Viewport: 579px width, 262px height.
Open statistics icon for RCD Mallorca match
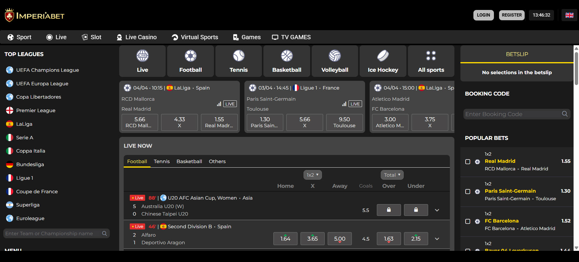click(x=219, y=104)
